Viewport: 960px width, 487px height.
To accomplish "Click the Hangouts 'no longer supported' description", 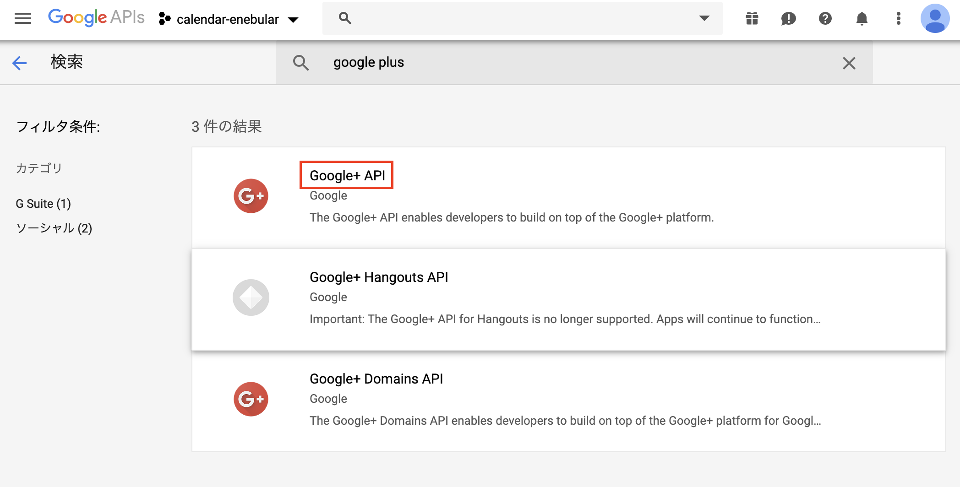I will pos(565,319).
